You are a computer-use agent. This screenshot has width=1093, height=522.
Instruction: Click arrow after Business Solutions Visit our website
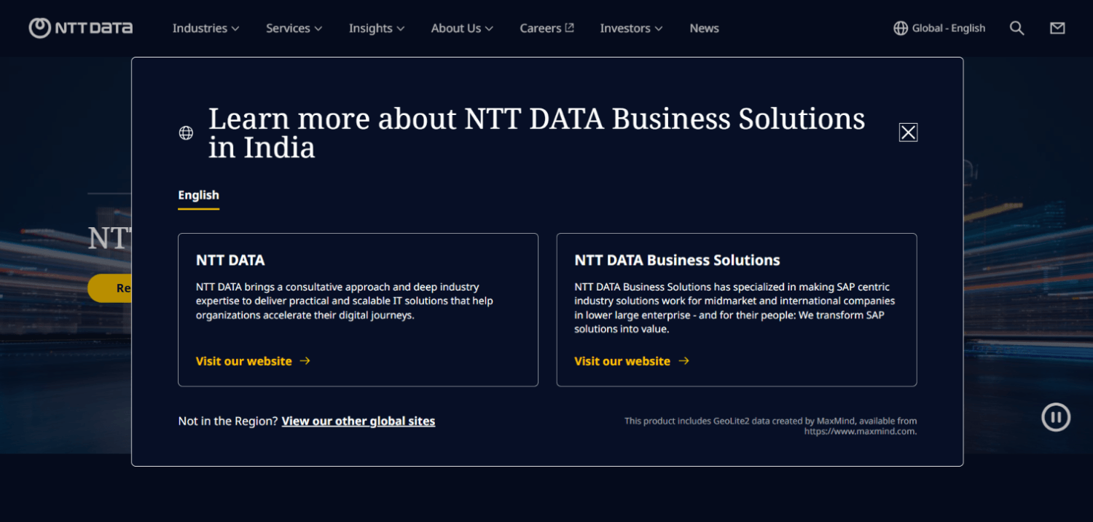pyautogui.click(x=683, y=360)
